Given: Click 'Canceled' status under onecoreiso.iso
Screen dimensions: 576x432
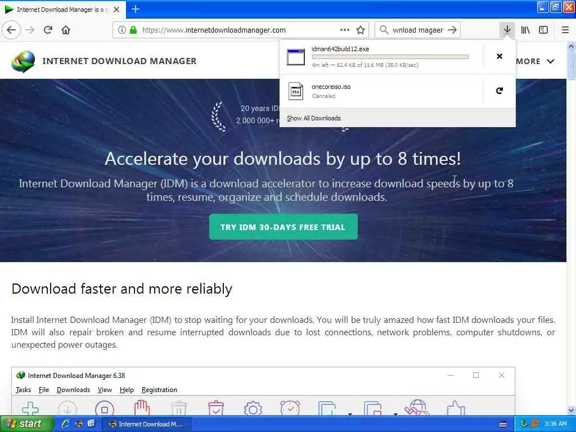Looking at the screenshot, I should 323,96.
